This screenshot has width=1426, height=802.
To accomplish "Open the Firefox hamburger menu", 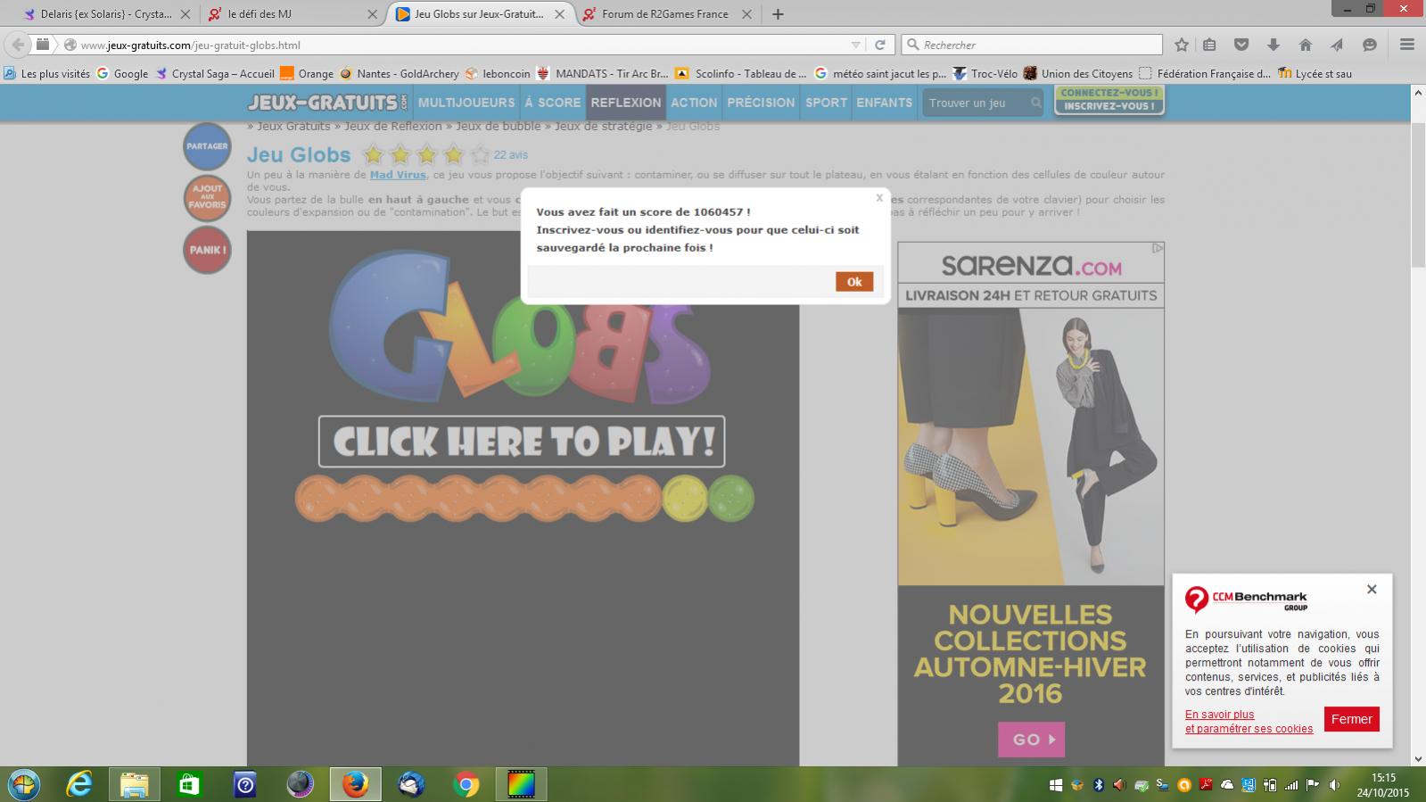I will point(1406,45).
